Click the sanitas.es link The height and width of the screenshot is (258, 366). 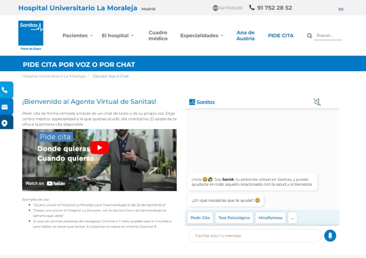(x=231, y=7)
